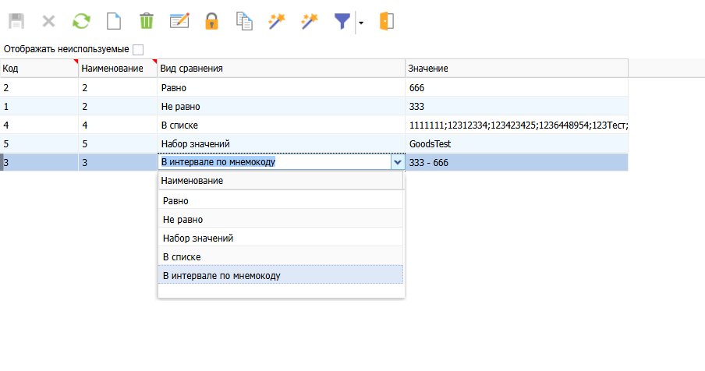Click the orange door exit icon
The height and width of the screenshot is (371, 705).
click(x=387, y=21)
